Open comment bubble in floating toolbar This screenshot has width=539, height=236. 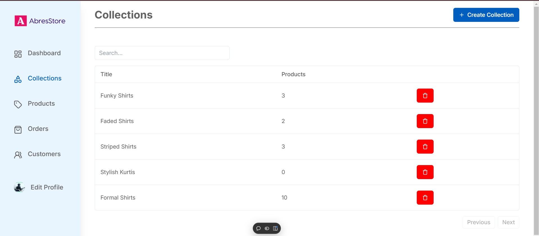point(259,228)
